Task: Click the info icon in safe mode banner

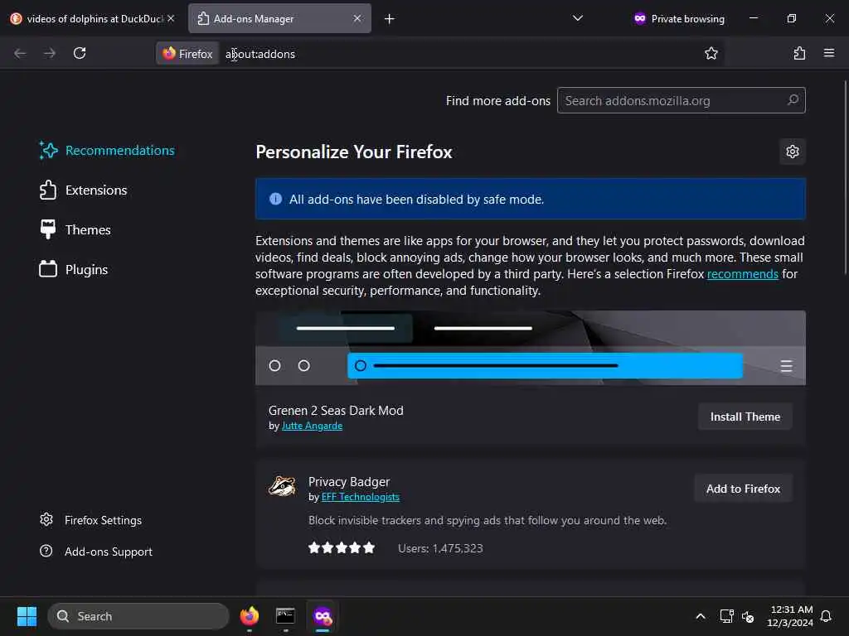Action: coord(275,199)
